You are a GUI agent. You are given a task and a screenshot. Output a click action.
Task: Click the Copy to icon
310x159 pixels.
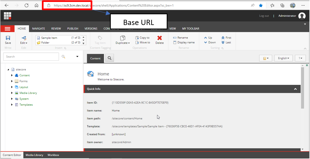click(138, 38)
